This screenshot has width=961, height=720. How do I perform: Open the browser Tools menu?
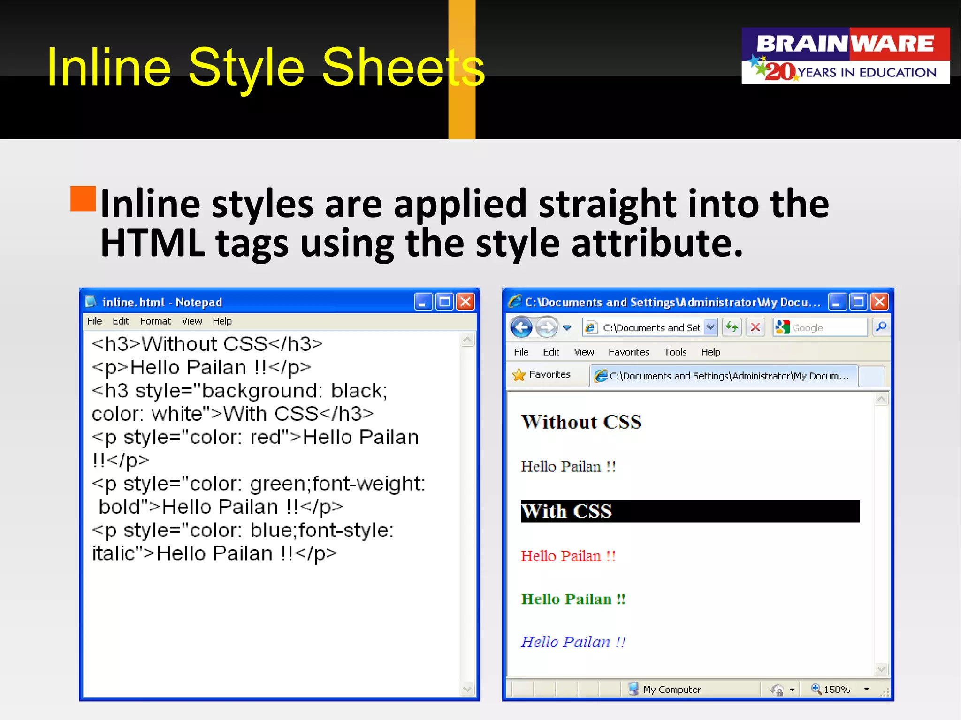tap(675, 352)
